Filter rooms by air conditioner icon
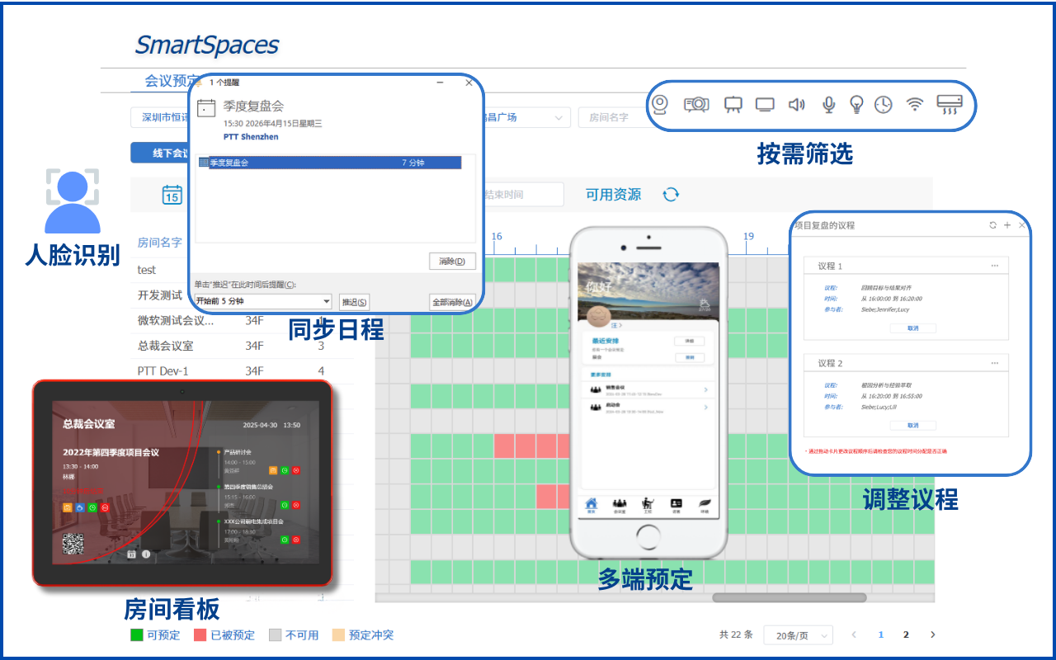This screenshot has height=660, width=1056. [x=950, y=105]
